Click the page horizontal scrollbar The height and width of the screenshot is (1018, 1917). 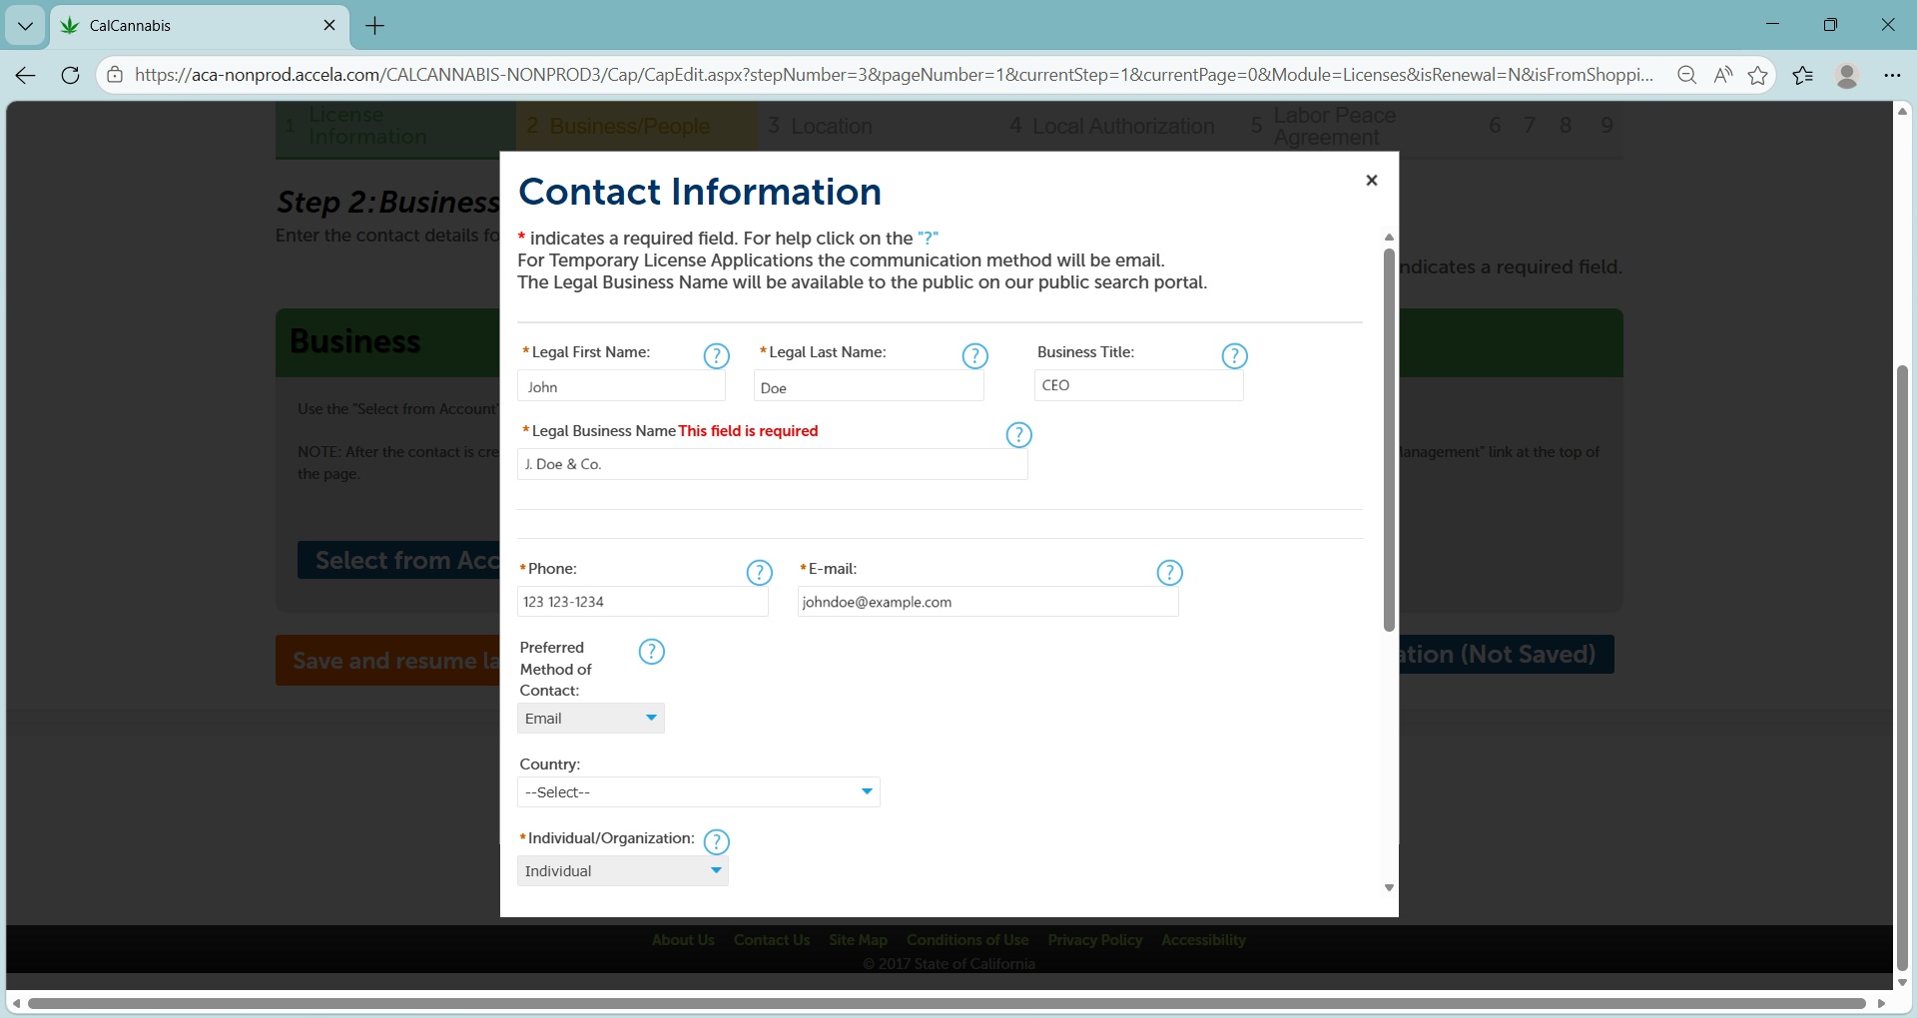(x=947, y=1003)
